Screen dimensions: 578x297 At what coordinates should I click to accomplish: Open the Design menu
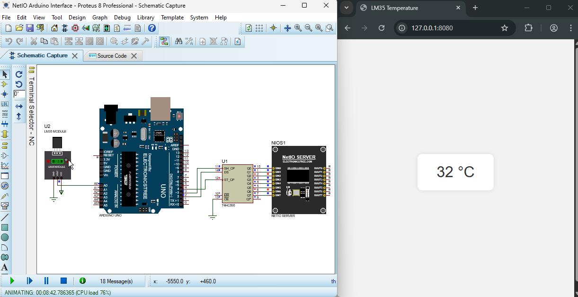point(77,18)
